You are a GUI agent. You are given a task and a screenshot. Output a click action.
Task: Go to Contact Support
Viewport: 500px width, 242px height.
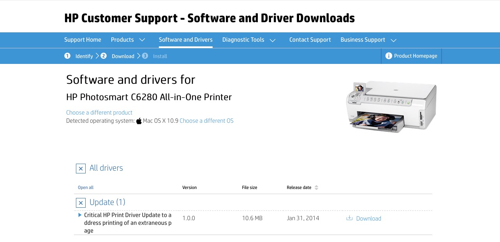coord(310,40)
